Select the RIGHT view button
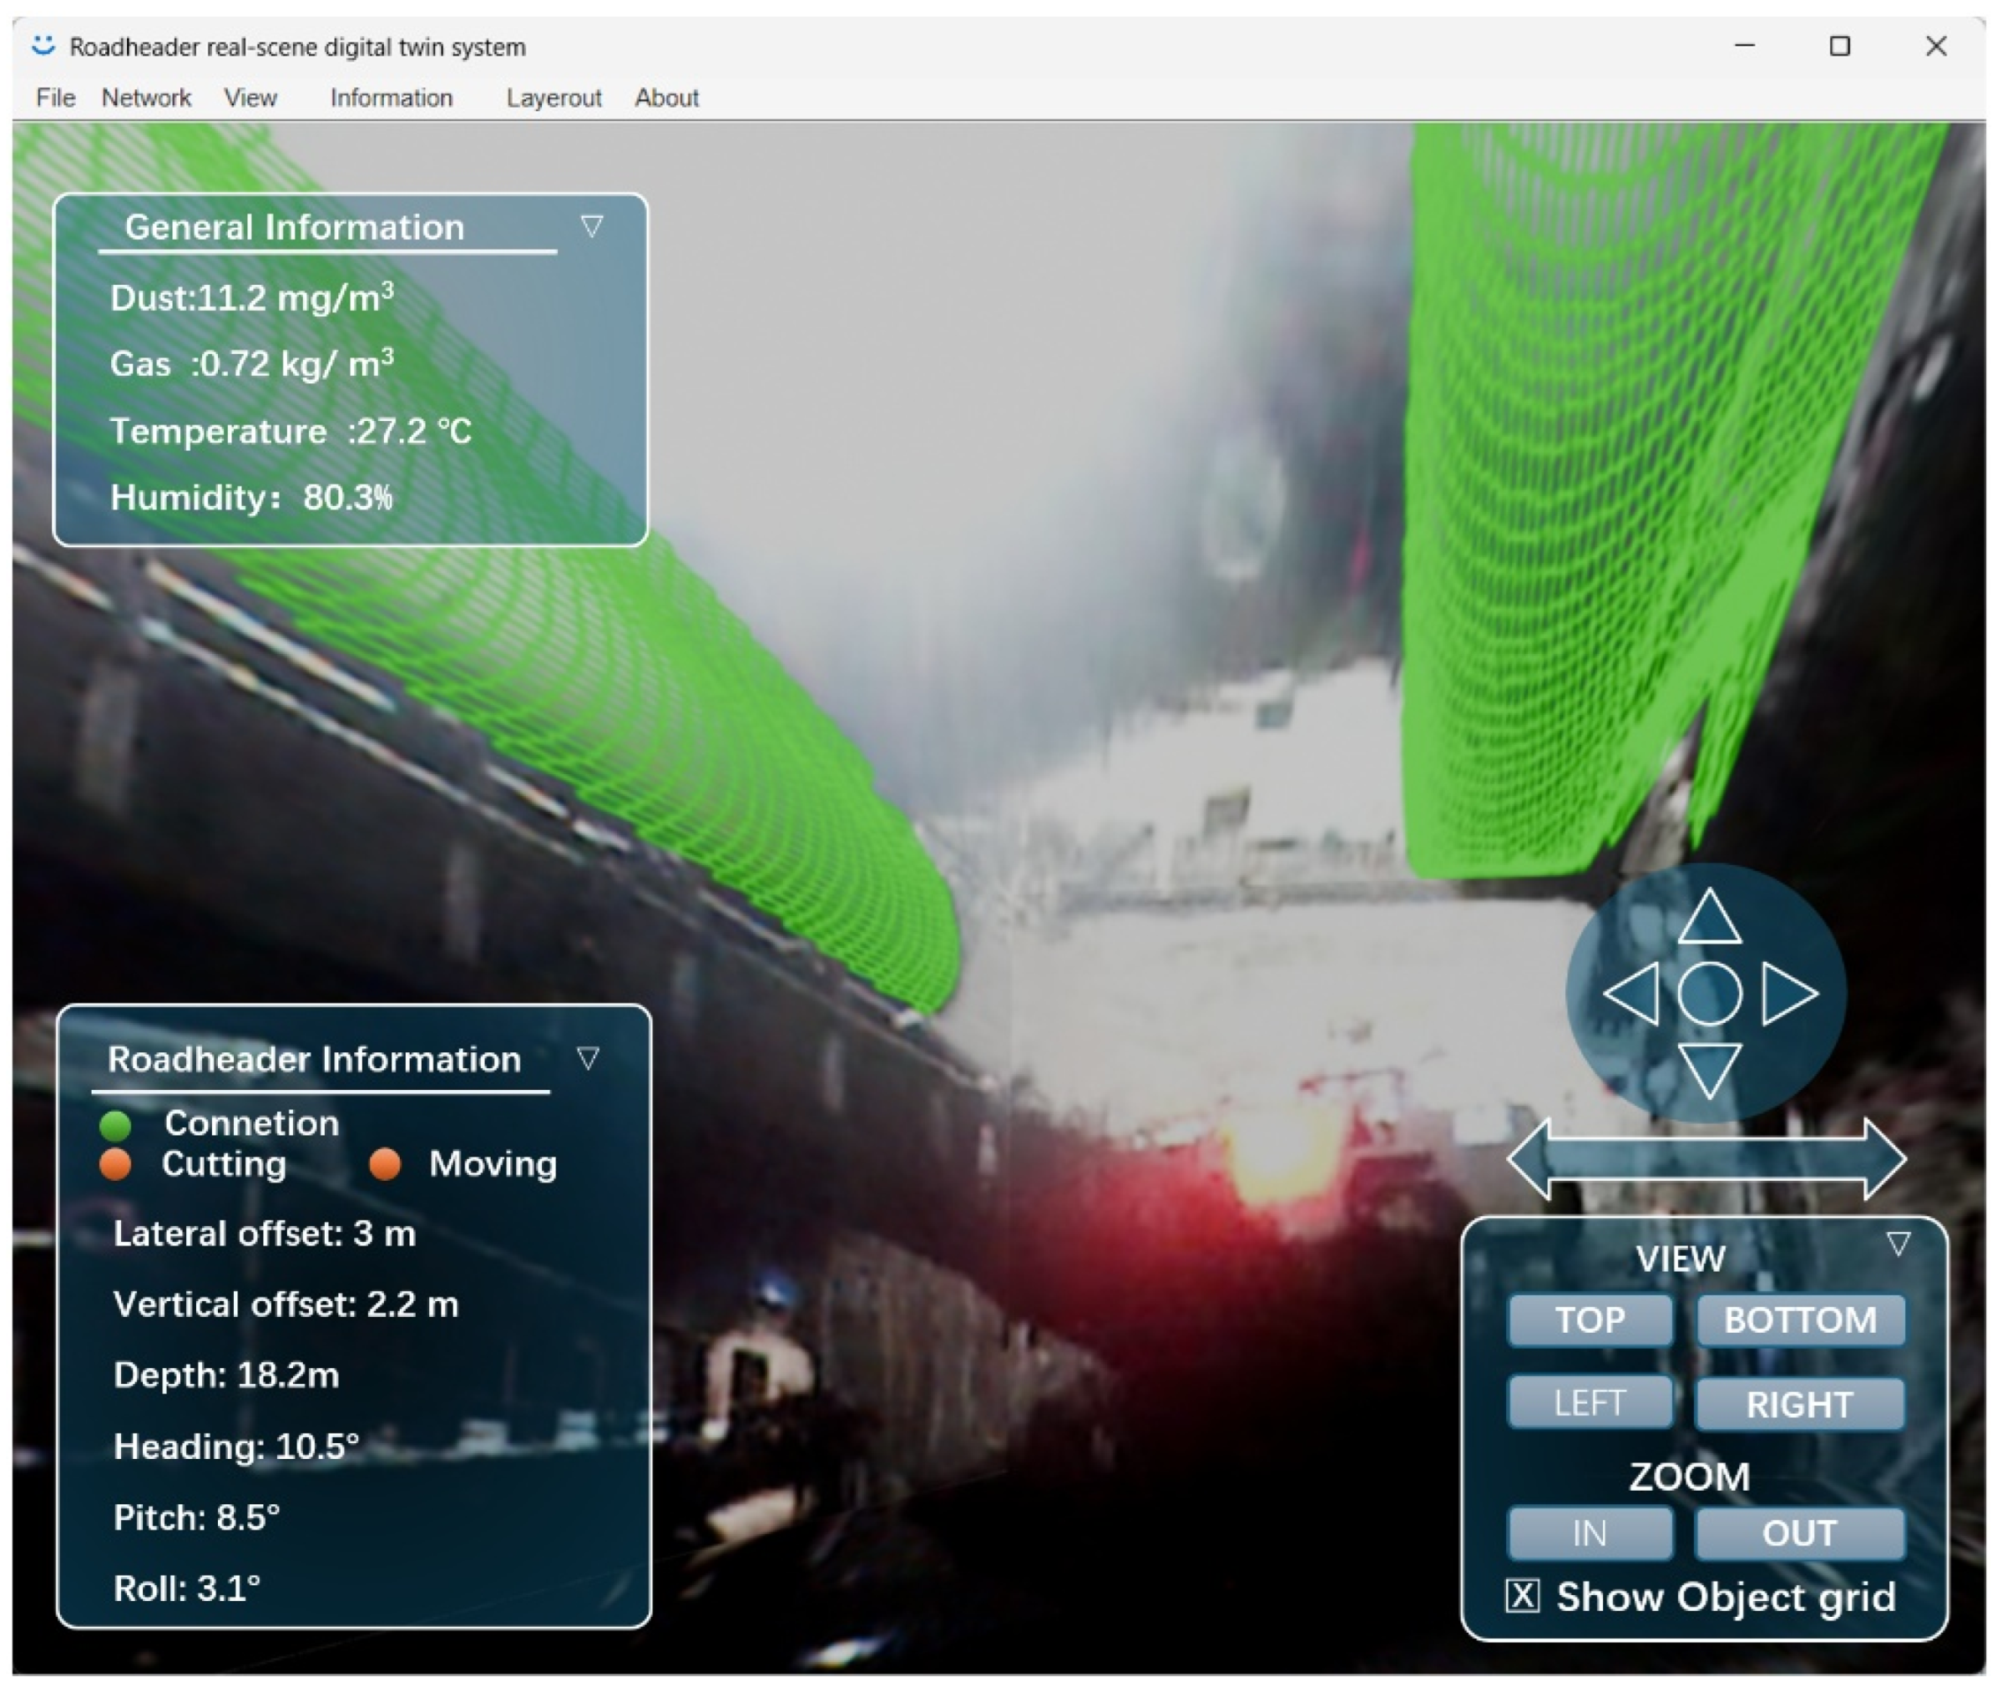Viewport: 2002px width, 1692px height. (x=1800, y=1404)
